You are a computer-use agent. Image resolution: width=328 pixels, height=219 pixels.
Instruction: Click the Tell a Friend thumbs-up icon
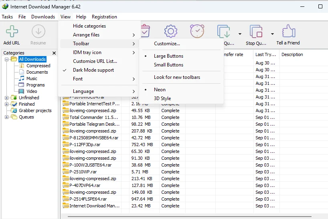tap(289, 31)
